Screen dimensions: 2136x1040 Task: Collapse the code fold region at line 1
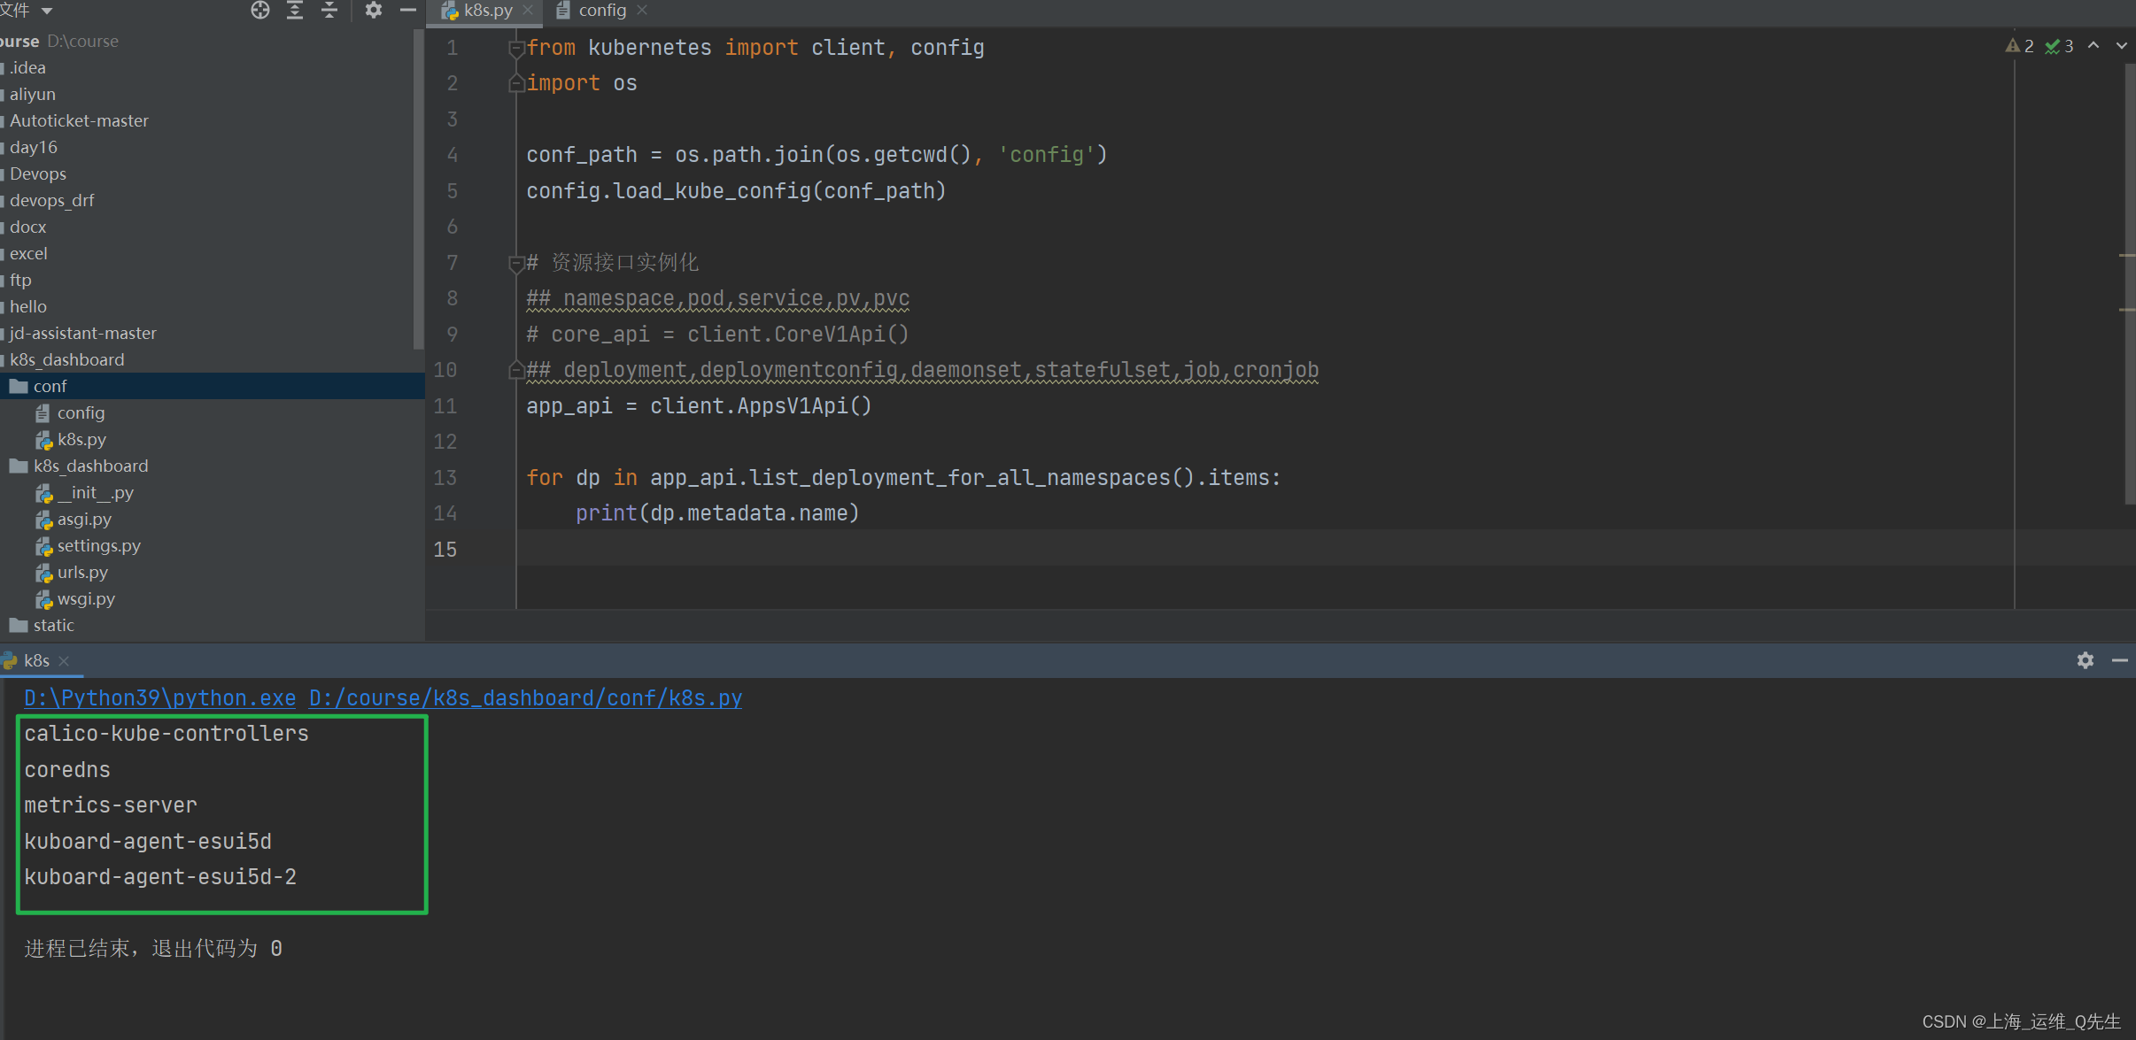(515, 48)
